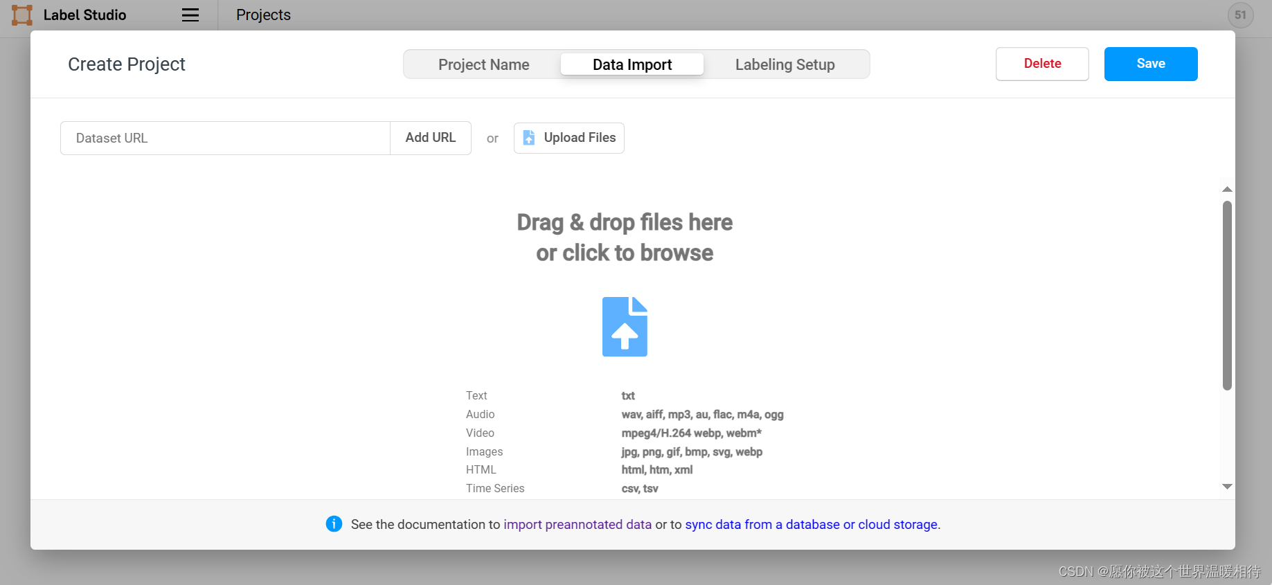Click the Label Studio title text
Screen dimensions: 1272x585
(84, 15)
